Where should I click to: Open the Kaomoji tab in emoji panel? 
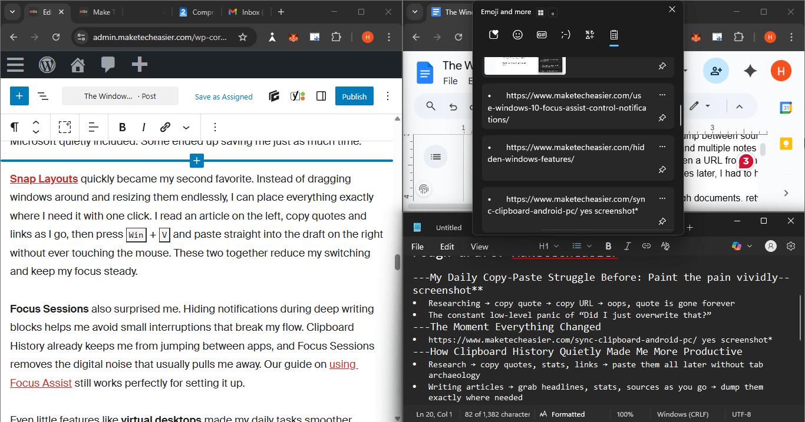coord(566,35)
